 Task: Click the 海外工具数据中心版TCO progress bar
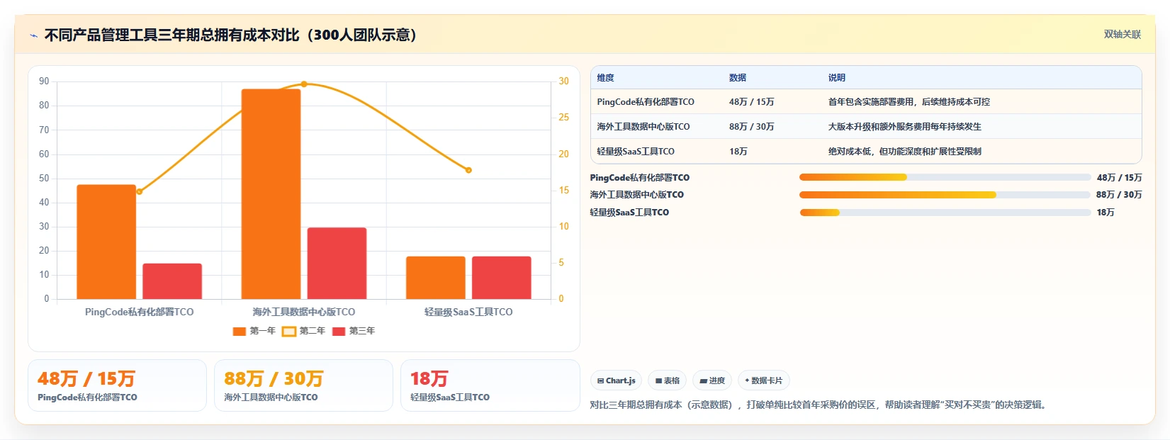click(945, 195)
